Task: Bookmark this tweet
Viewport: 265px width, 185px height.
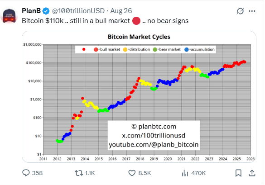Action: click(238, 173)
